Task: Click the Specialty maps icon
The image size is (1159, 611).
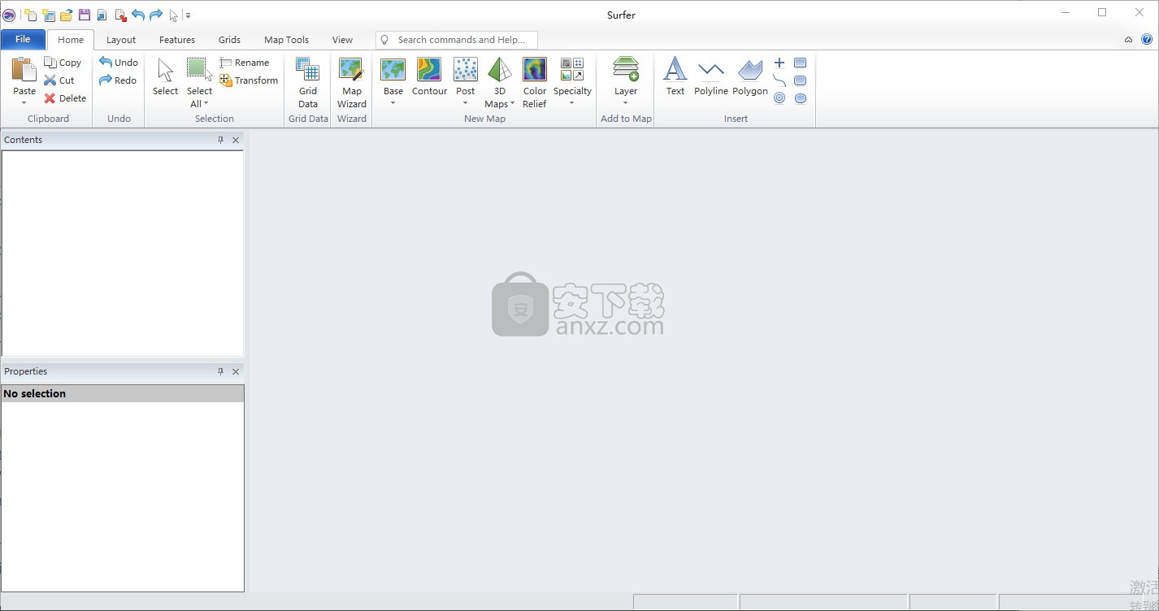Action: tap(572, 70)
